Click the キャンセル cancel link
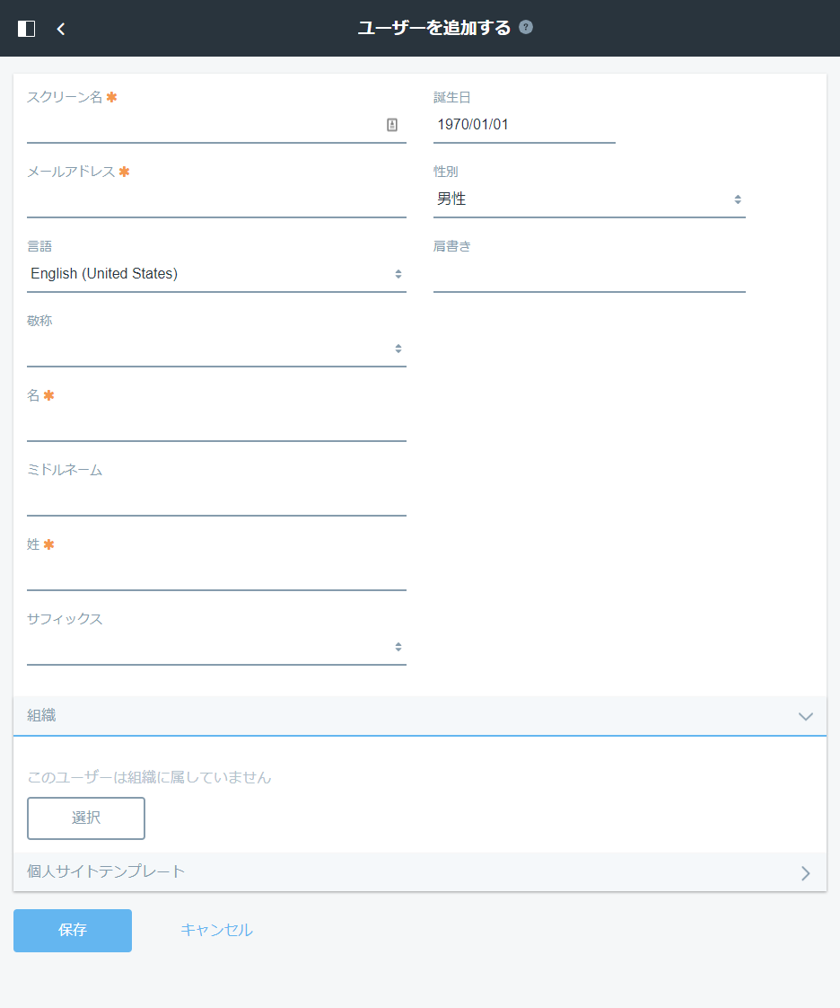The image size is (840, 1008). (x=216, y=930)
